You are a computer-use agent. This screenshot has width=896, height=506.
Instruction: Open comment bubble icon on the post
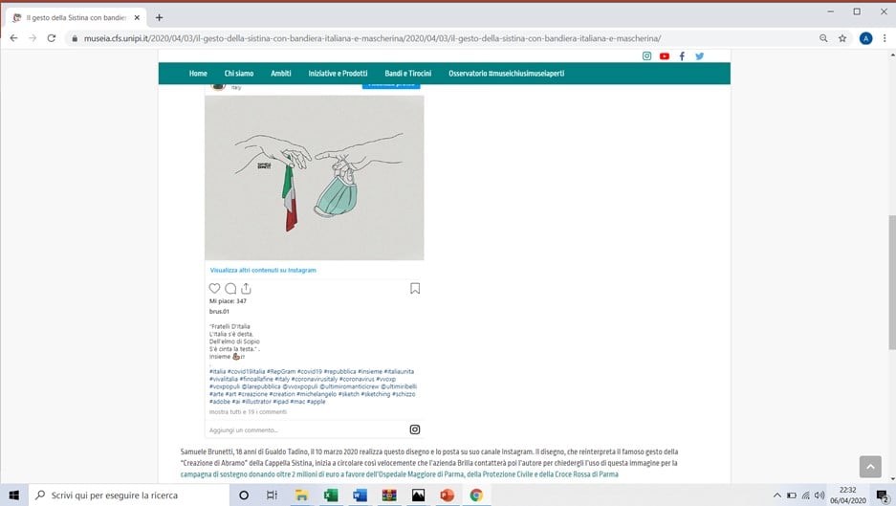pyautogui.click(x=230, y=288)
